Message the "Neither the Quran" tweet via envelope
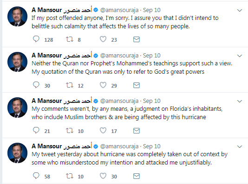This screenshot has width=248, height=184. pyautogui.click(x=137, y=85)
